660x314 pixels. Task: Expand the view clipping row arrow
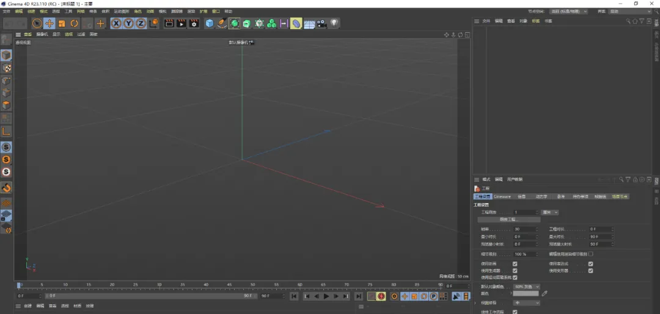475,302
